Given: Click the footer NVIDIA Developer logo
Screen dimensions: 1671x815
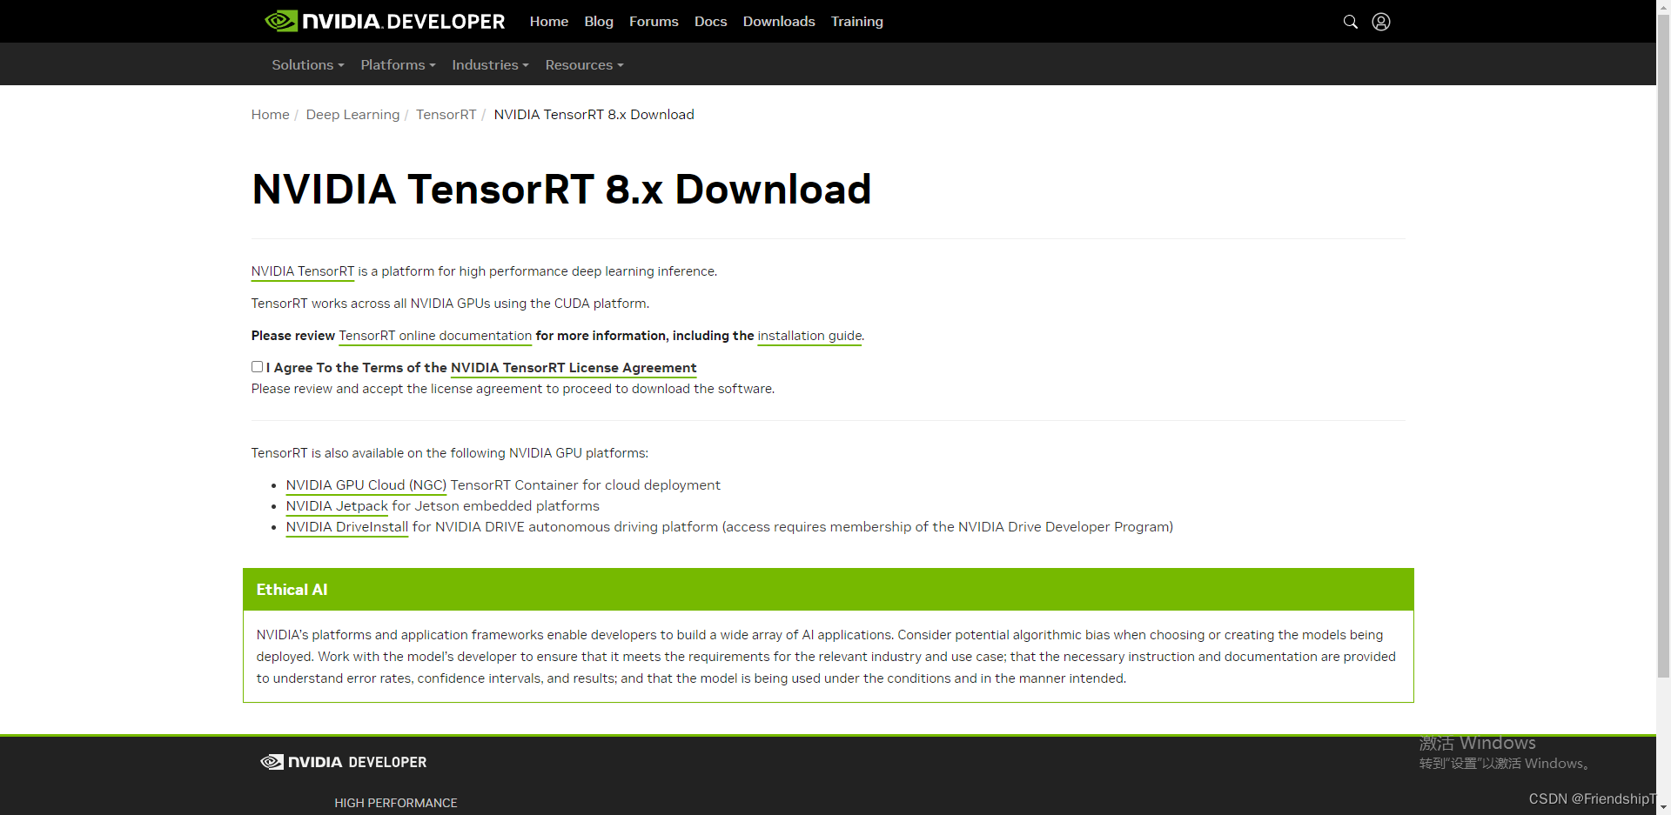Looking at the screenshot, I should [344, 762].
